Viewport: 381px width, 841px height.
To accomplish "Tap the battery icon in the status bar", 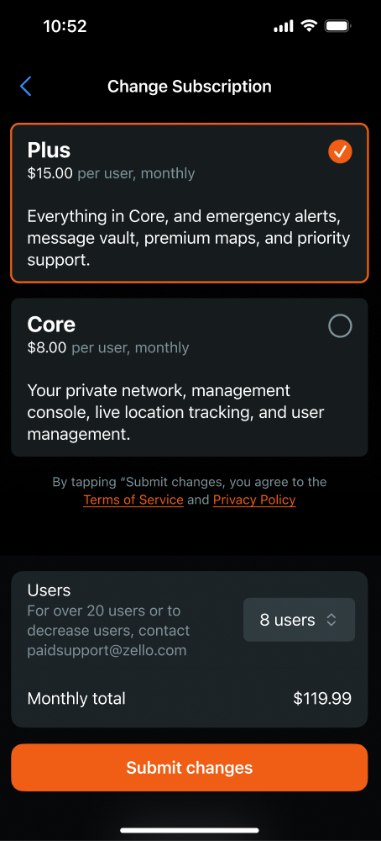I will (338, 26).
